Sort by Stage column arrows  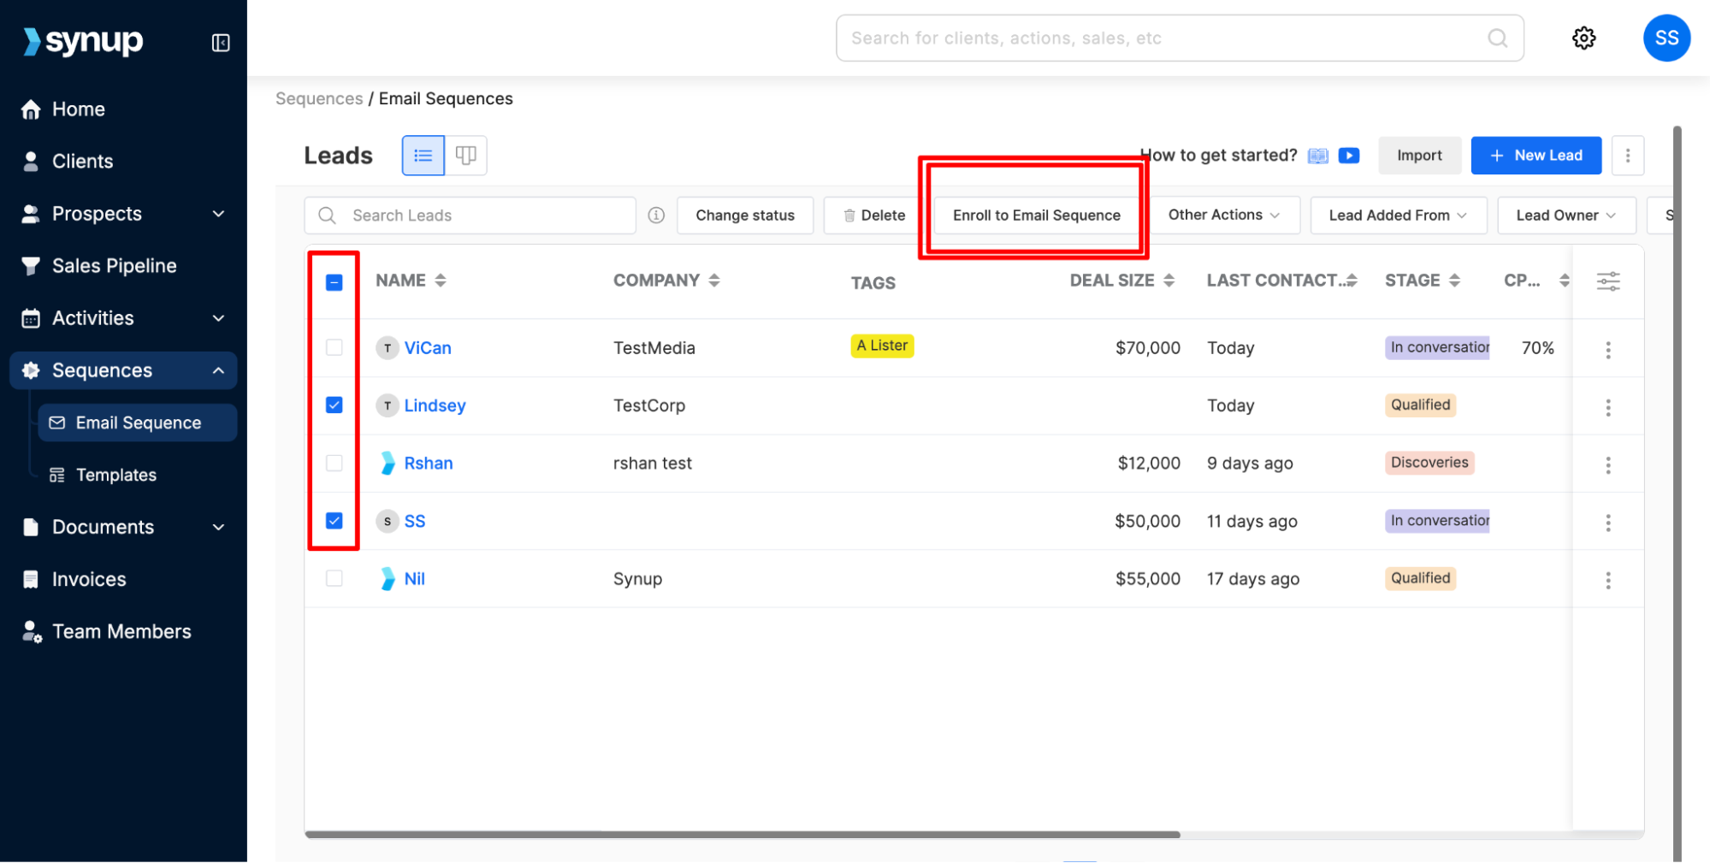pyautogui.click(x=1454, y=281)
